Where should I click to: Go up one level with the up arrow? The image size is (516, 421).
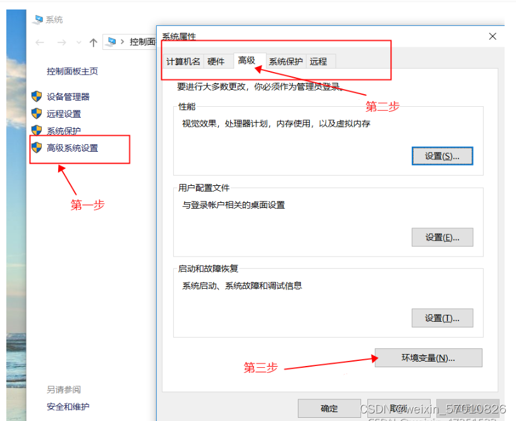(x=94, y=42)
